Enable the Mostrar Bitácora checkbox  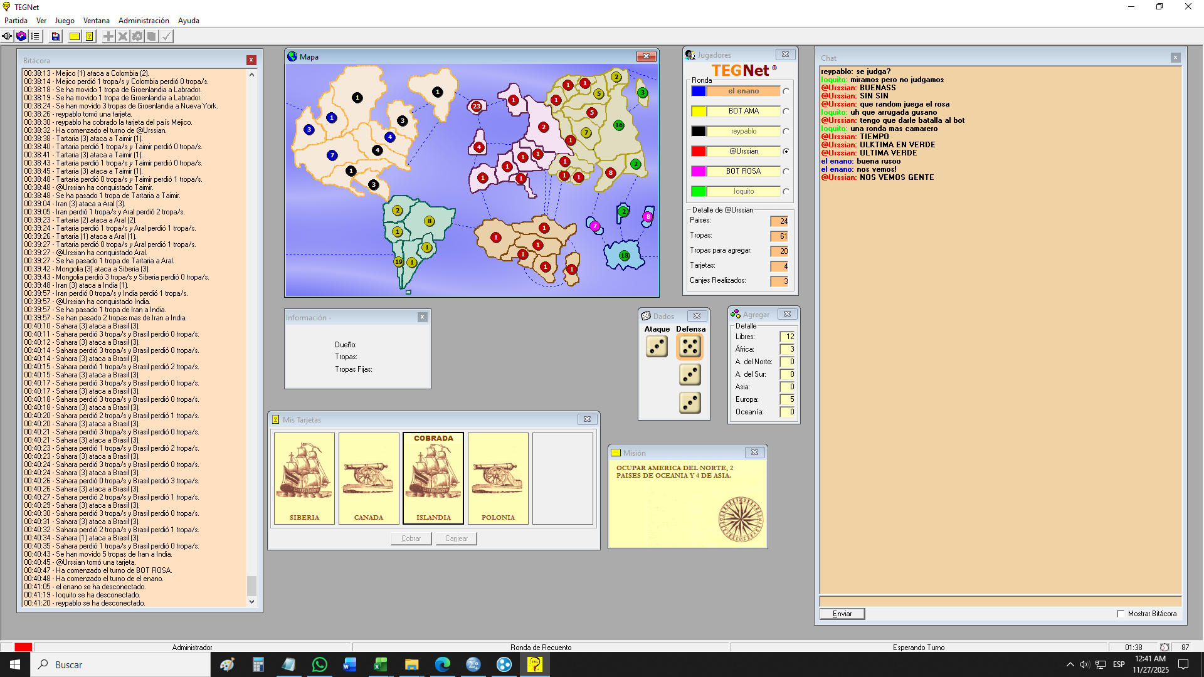tap(1121, 614)
